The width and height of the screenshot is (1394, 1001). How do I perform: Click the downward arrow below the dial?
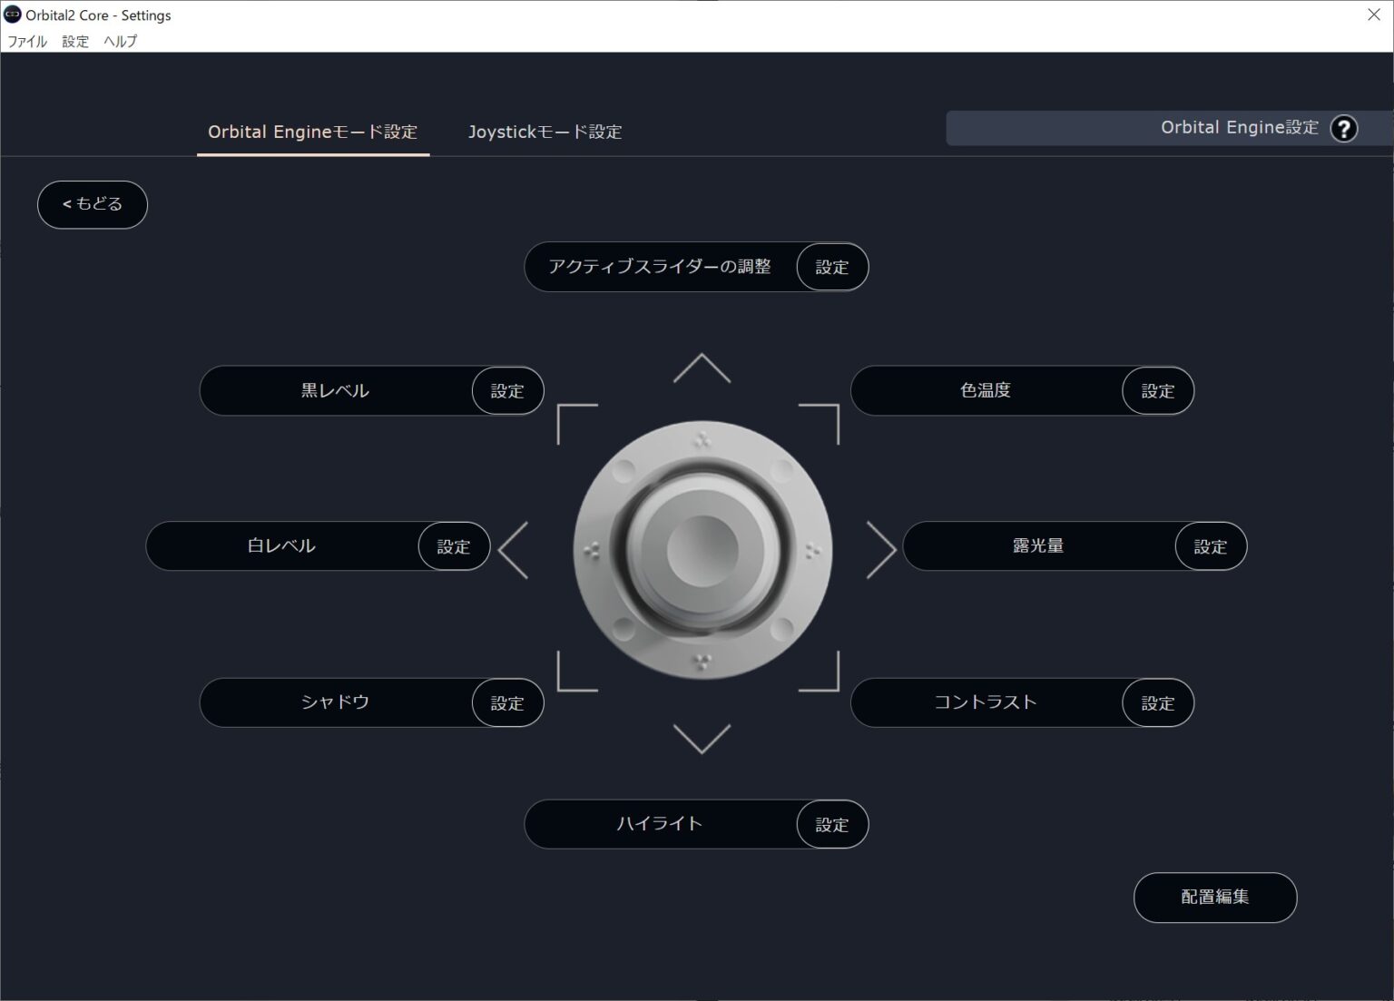(701, 737)
